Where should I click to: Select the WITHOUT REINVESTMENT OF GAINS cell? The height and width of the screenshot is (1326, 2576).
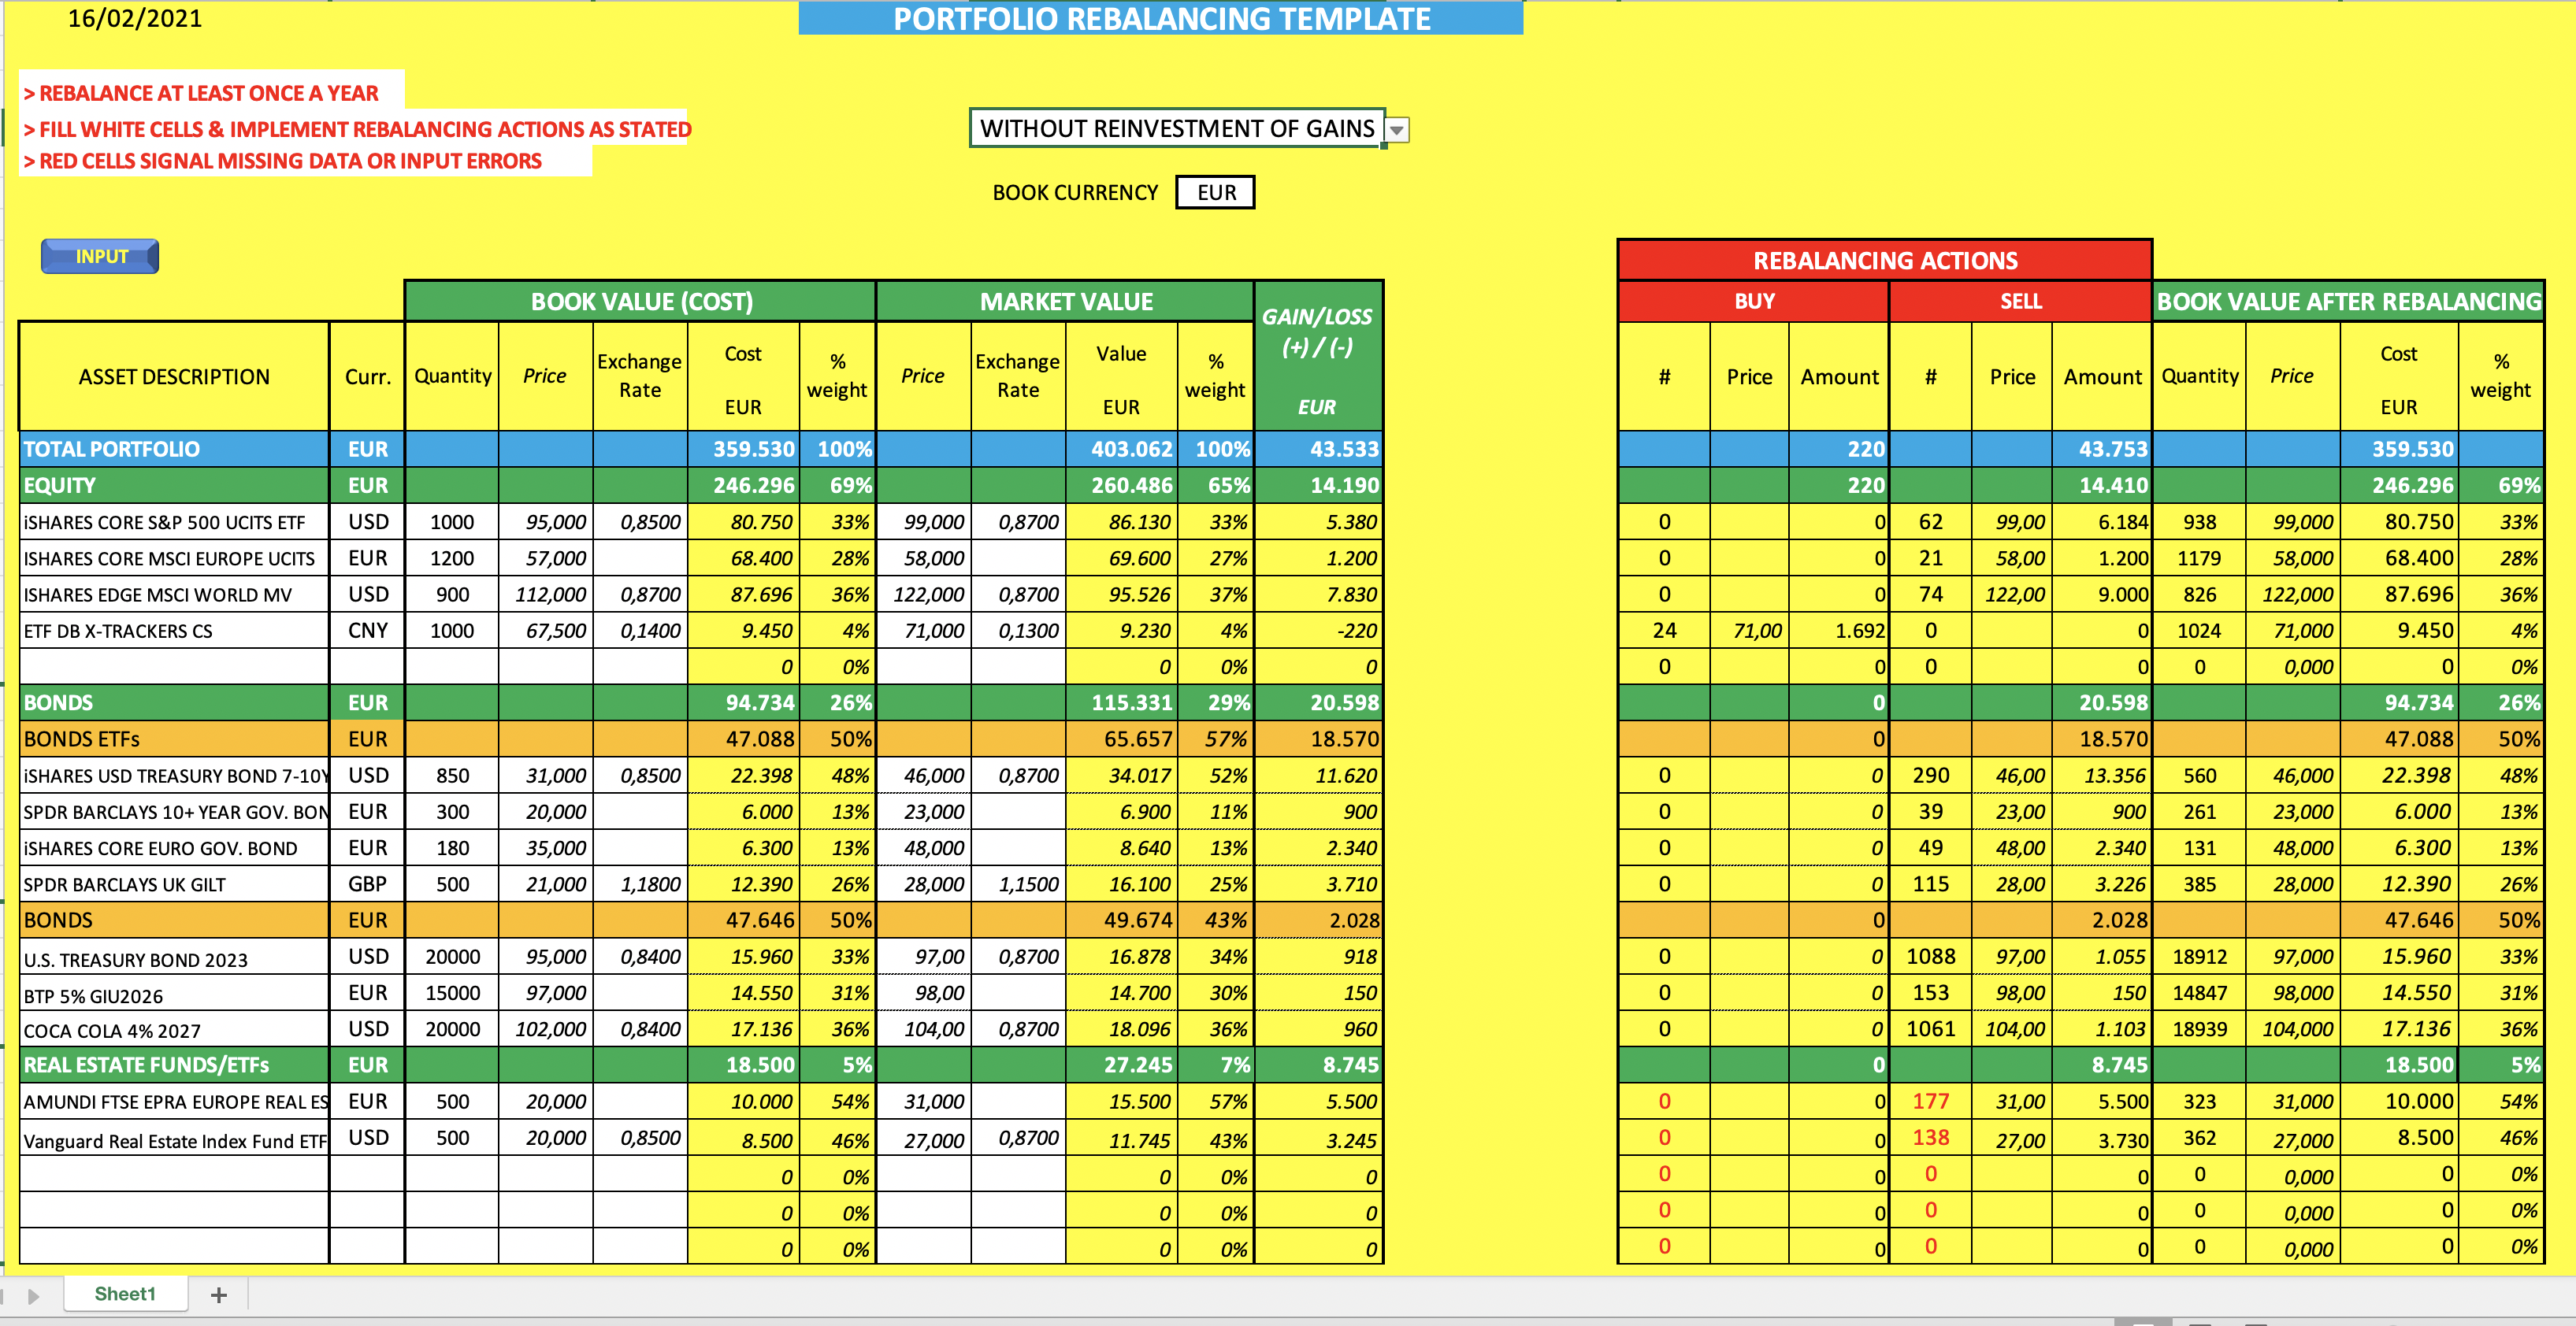1177,129
